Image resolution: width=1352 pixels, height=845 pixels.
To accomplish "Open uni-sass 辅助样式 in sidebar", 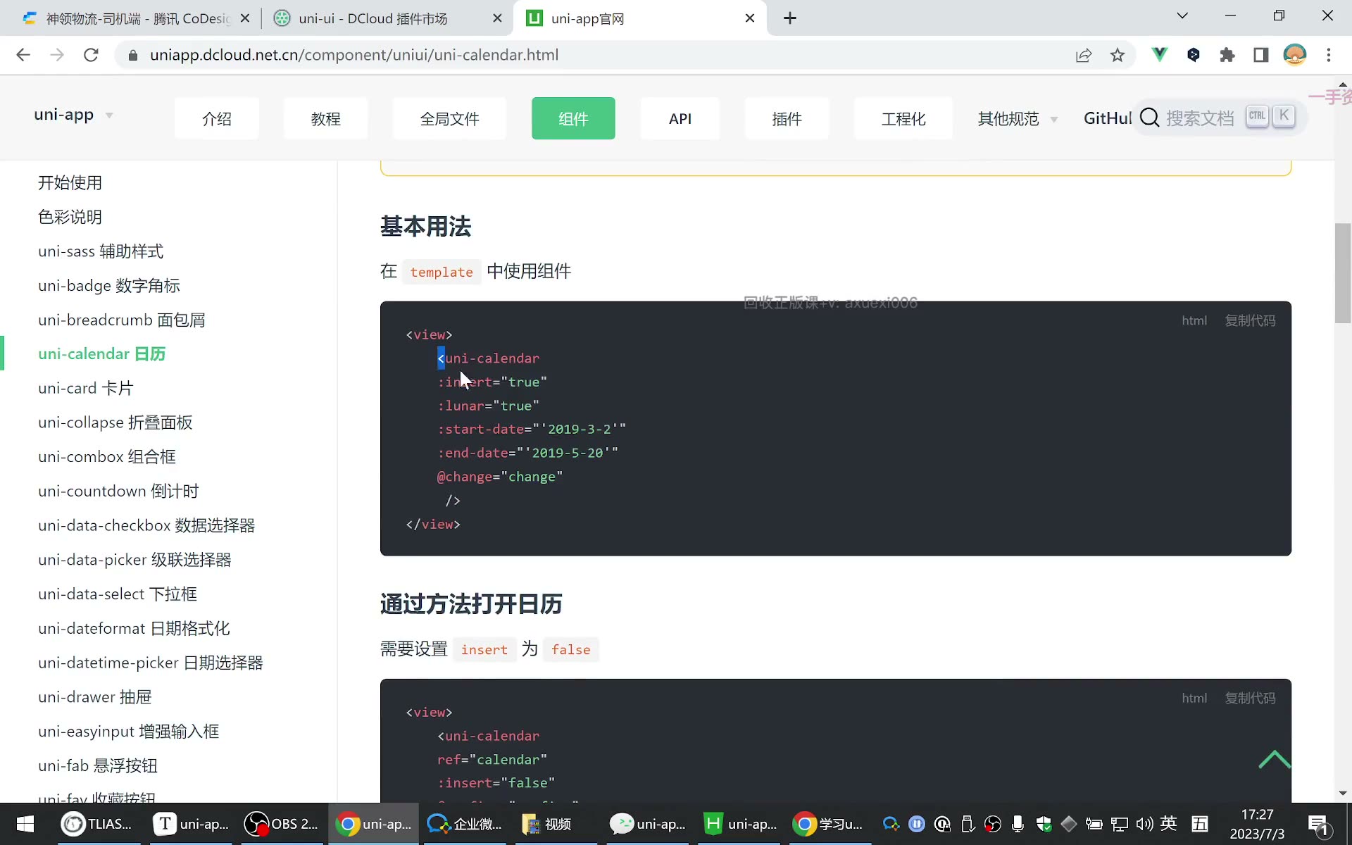I will click(x=101, y=251).
